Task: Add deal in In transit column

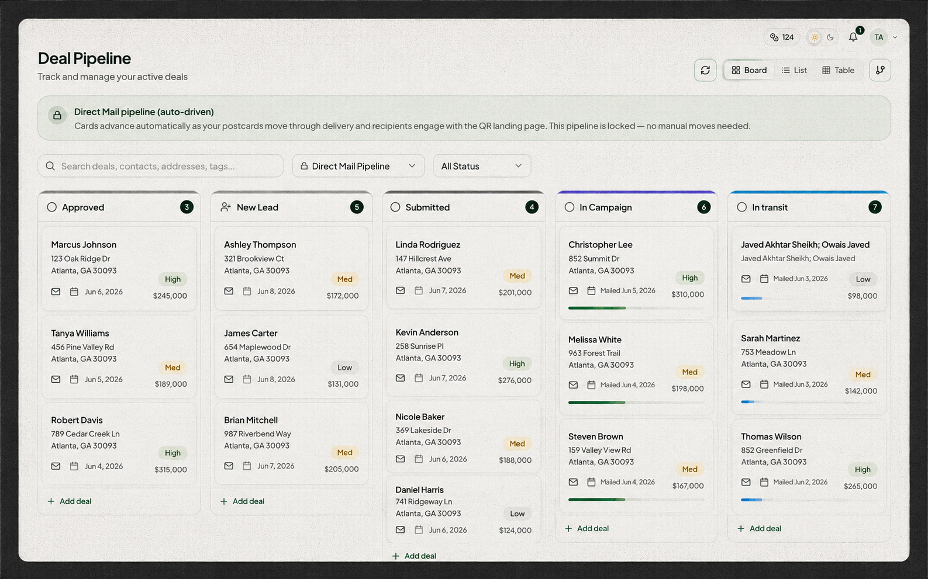Action: point(759,528)
